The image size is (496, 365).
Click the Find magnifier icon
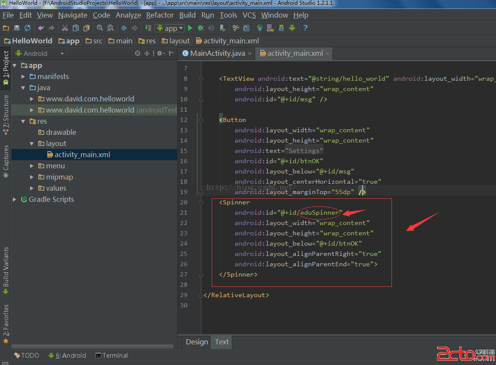100,28
